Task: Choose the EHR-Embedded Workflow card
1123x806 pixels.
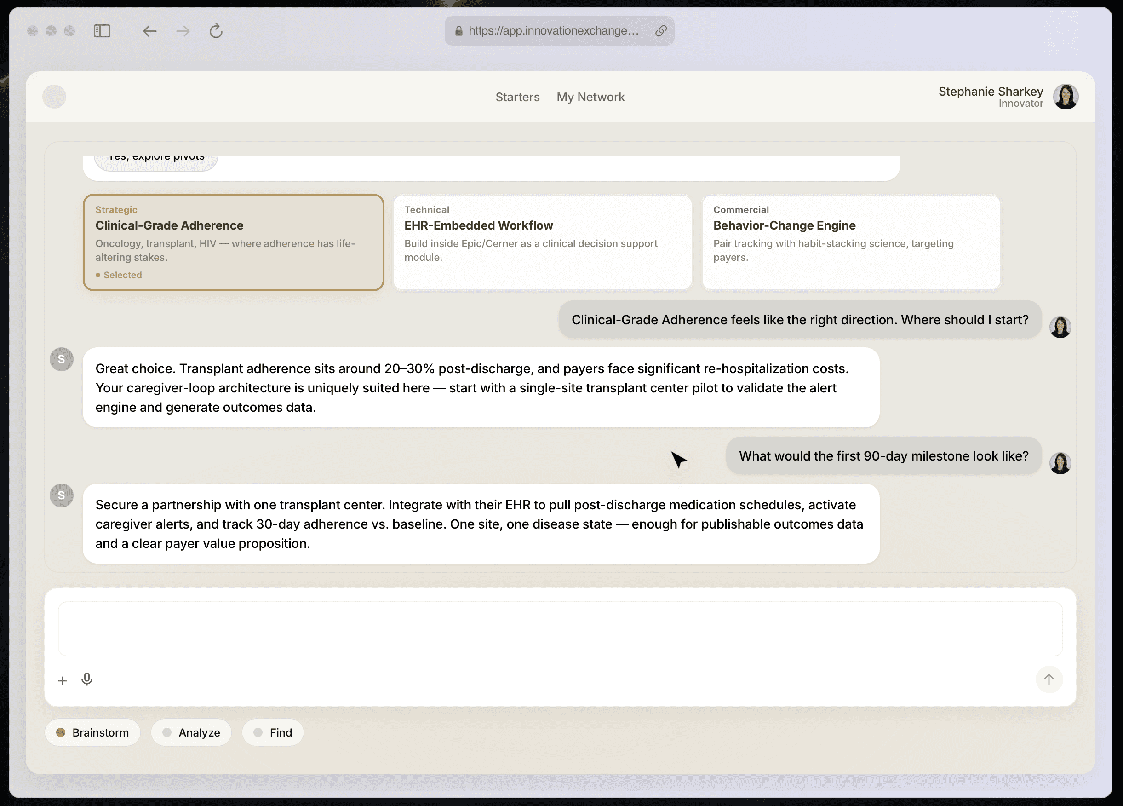Action: click(542, 242)
